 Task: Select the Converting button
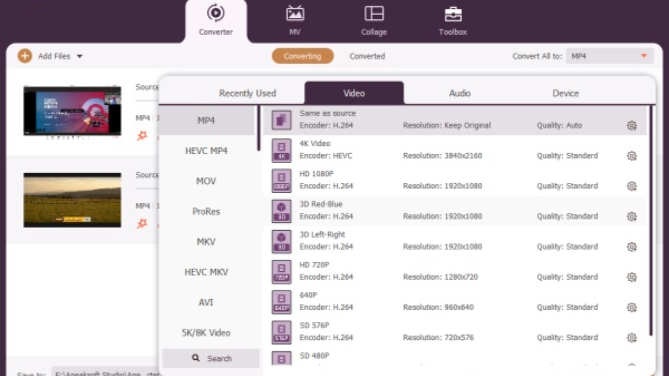pos(303,56)
